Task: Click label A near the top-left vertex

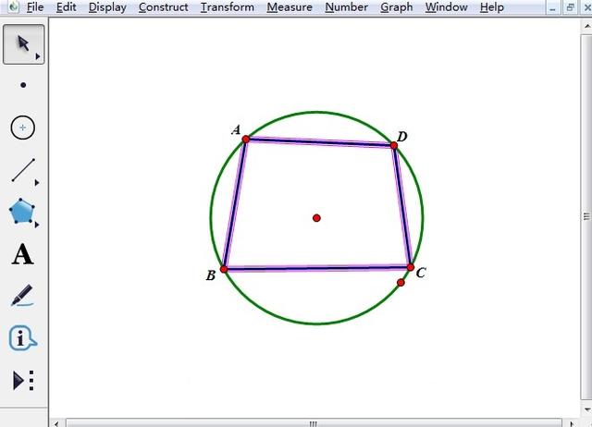Action: tap(236, 129)
